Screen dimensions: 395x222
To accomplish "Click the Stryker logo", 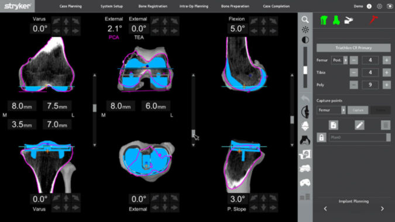I will click(x=18, y=6).
